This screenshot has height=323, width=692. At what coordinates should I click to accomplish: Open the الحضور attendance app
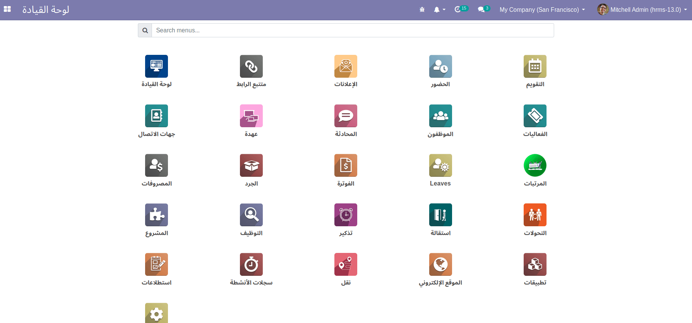pos(441,66)
